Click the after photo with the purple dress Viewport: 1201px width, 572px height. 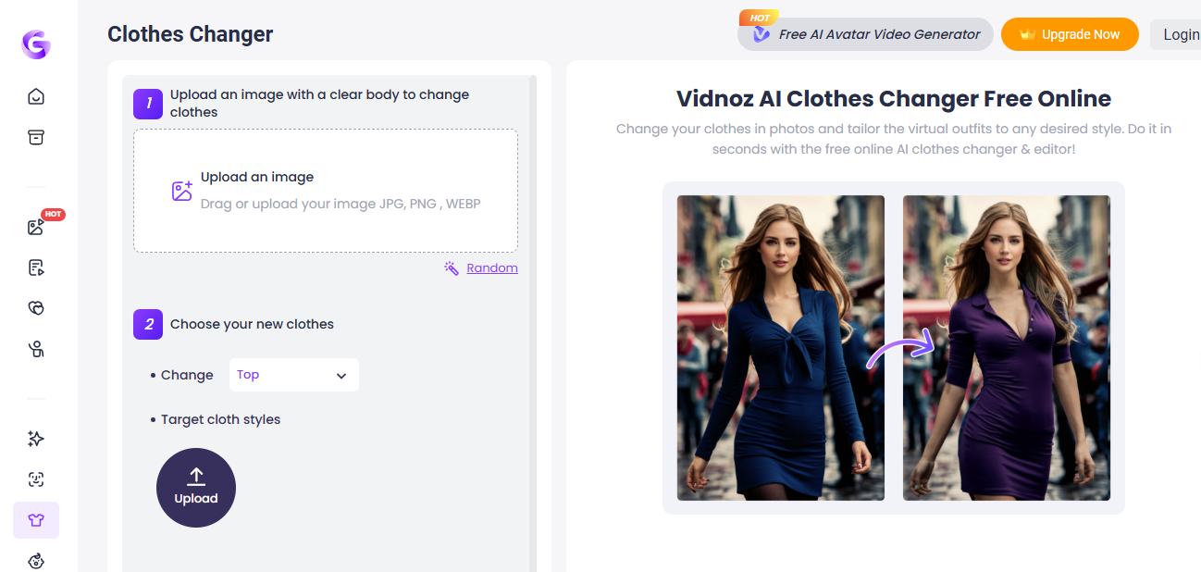[x=1007, y=348]
